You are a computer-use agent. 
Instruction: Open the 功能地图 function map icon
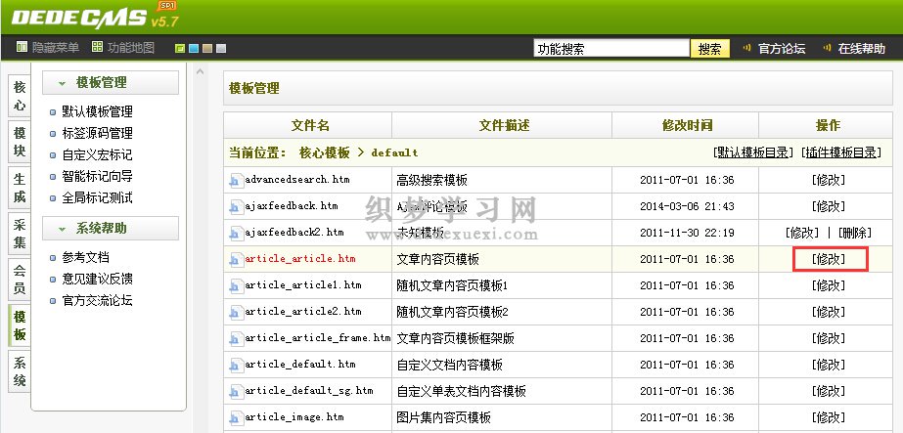pyautogui.click(x=97, y=48)
